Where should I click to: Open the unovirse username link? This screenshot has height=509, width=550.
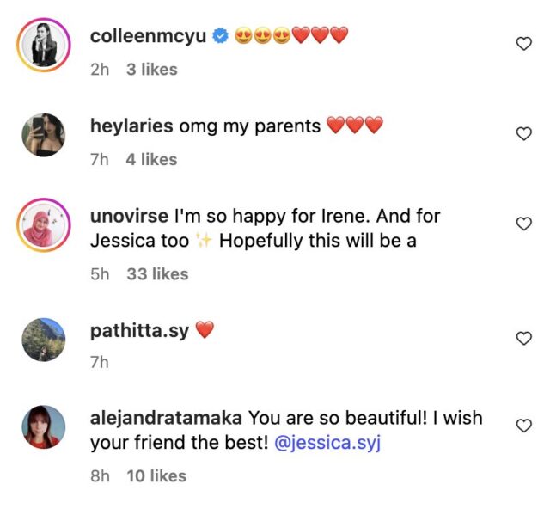[130, 217]
